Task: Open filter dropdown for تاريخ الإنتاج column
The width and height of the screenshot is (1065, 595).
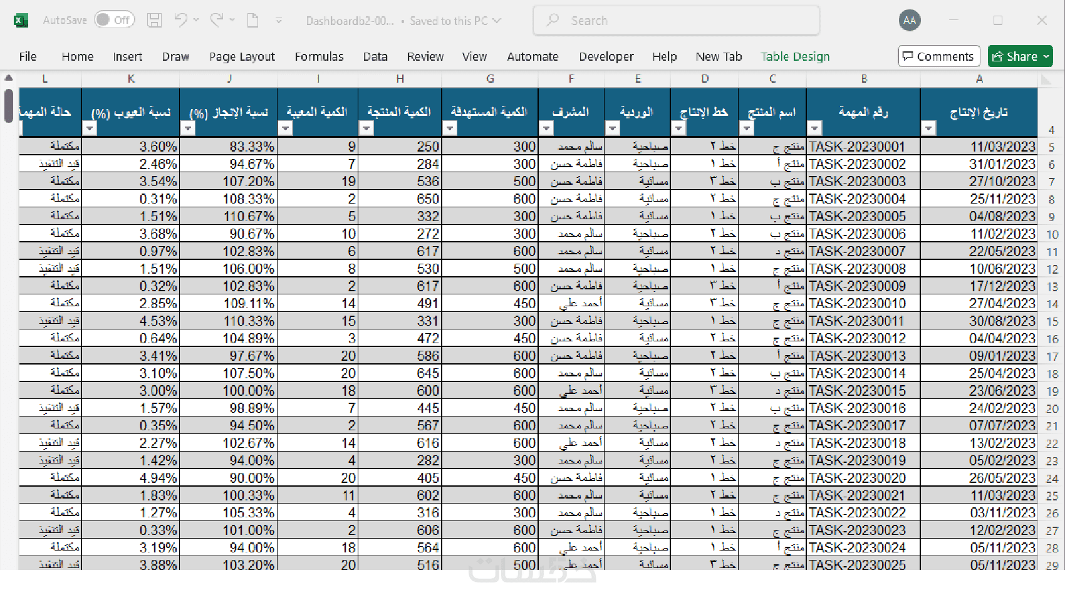Action: click(x=928, y=128)
